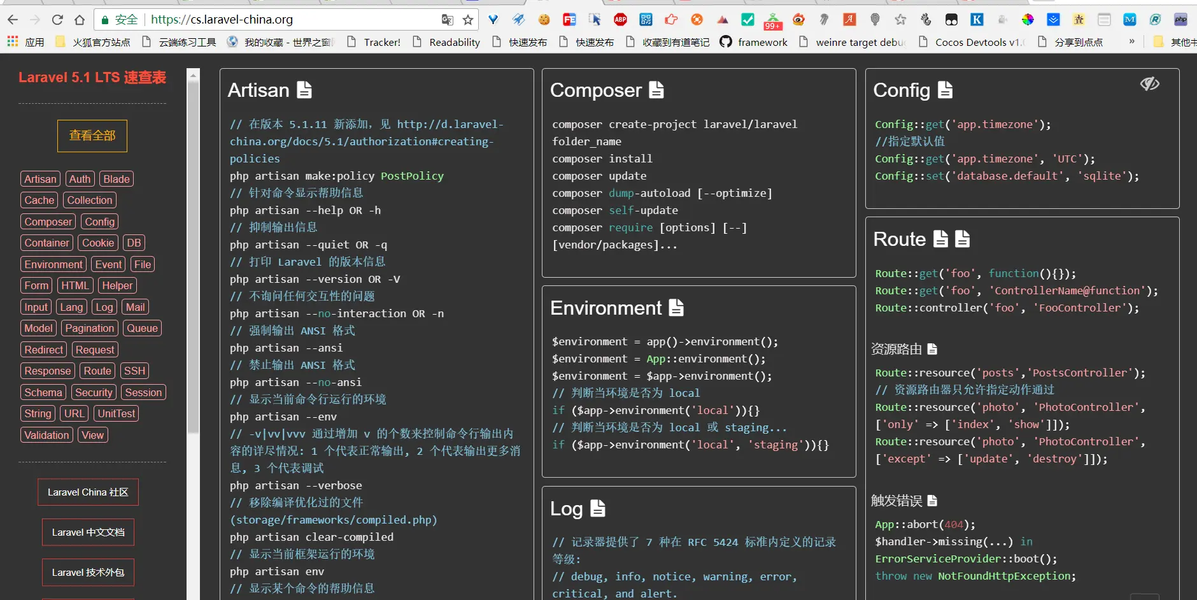Select the Redirect tag
Image resolution: width=1197 pixels, height=600 pixels.
(x=44, y=350)
